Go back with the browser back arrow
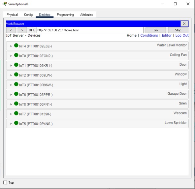This screenshot has height=189, width=195. (11, 30)
